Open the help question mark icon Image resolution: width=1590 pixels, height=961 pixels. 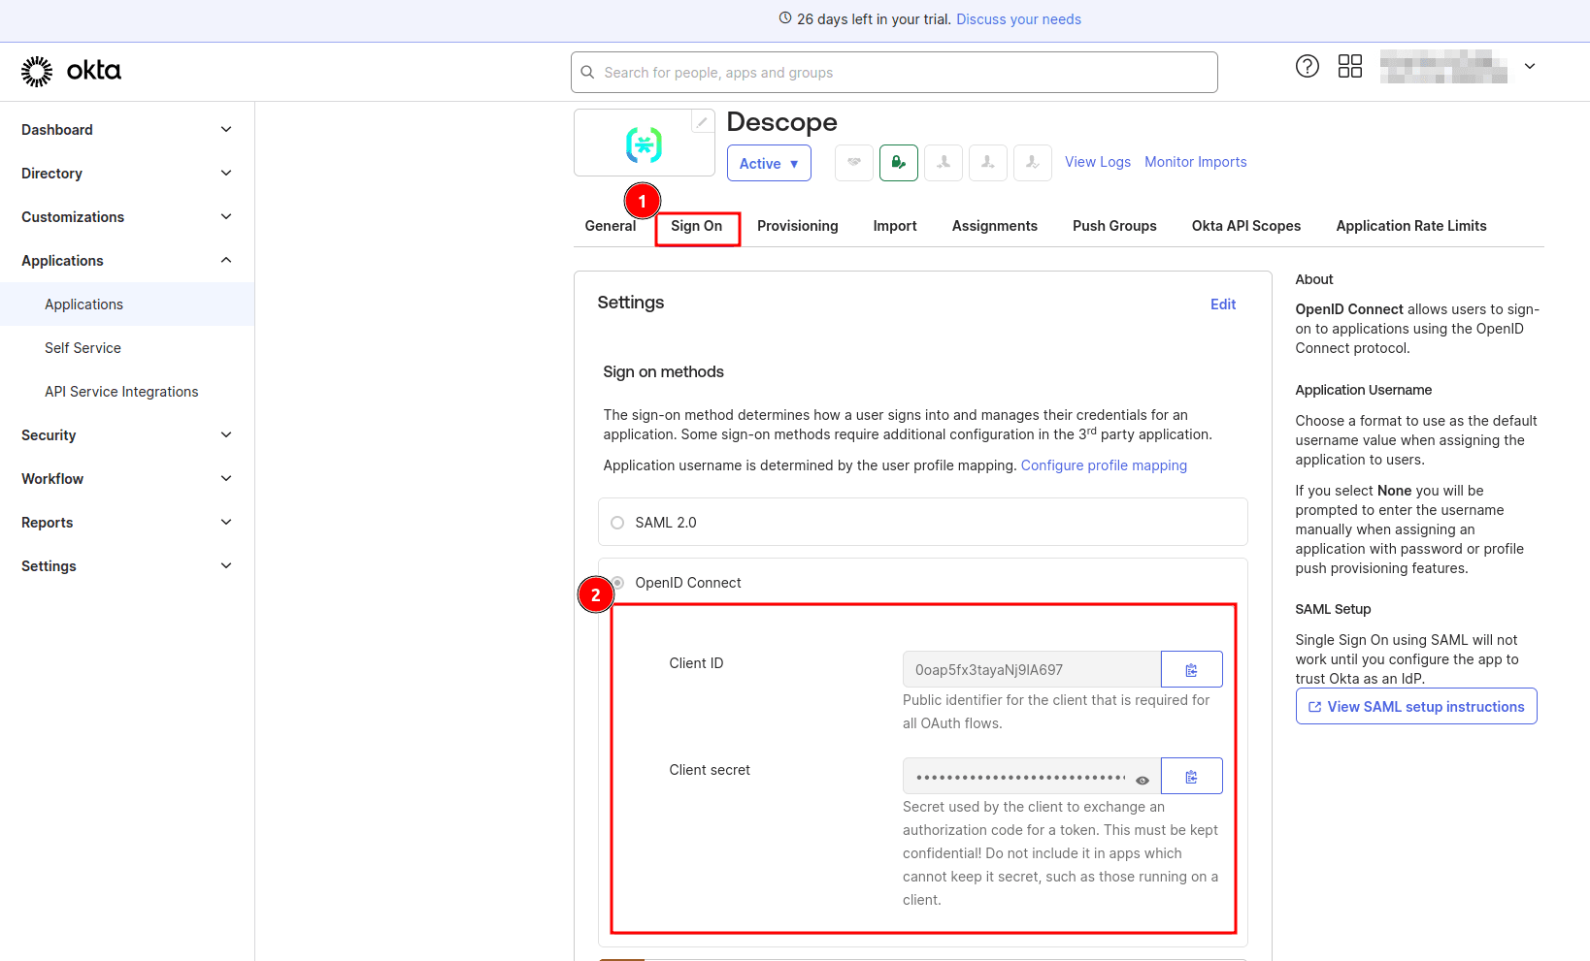click(x=1307, y=66)
